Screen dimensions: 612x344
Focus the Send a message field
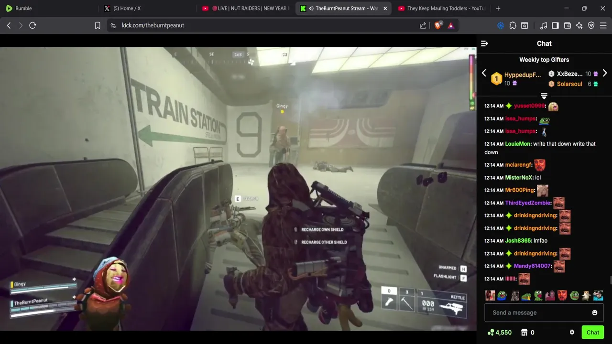click(544, 312)
